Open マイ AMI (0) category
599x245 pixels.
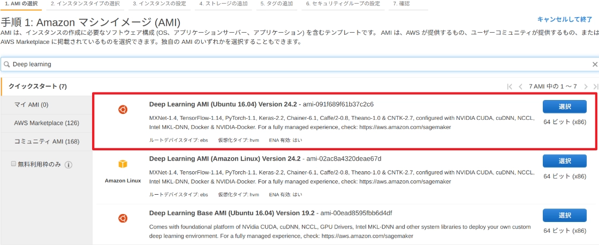click(x=47, y=104)
